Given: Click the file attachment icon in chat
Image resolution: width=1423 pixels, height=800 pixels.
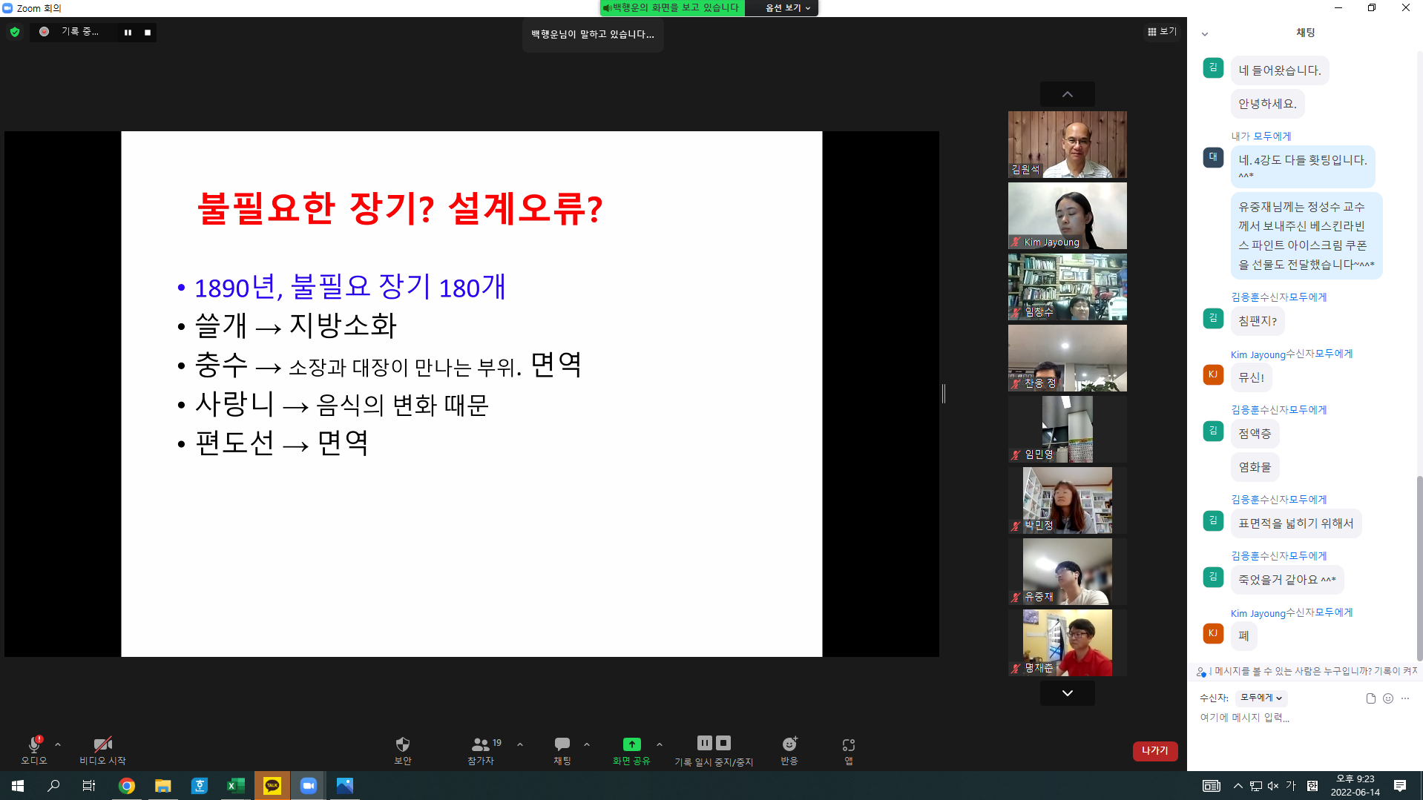Looking at the screenshot, I should coord(1370,698).
